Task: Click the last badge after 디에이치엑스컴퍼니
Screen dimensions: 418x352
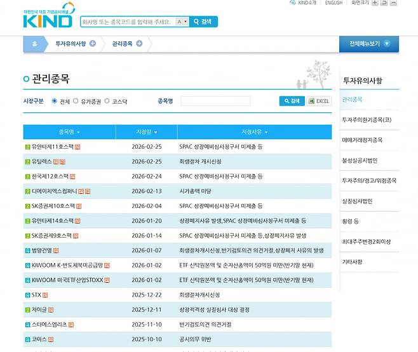Action: click(88, 191)
